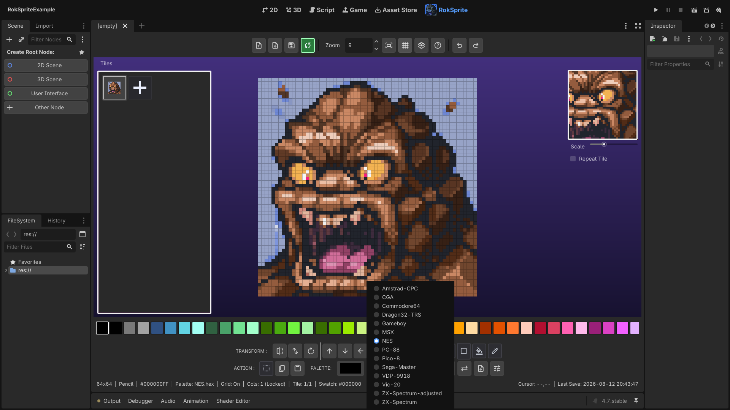Click the paste clipboard action icon
730x410 pixels.
(x=297, y=368)
